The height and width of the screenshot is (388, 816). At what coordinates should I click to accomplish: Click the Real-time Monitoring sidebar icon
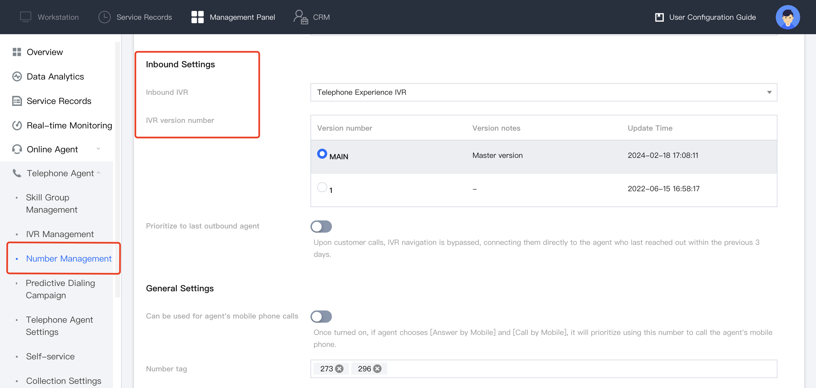pyautogui.click(x=17, y=125)
